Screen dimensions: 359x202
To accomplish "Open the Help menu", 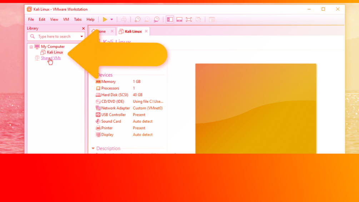I will pyautogui.click(x=90, y=19).
